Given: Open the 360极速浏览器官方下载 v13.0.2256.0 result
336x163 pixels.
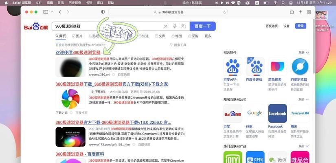Looking at the screenshot, I should 113,123.
